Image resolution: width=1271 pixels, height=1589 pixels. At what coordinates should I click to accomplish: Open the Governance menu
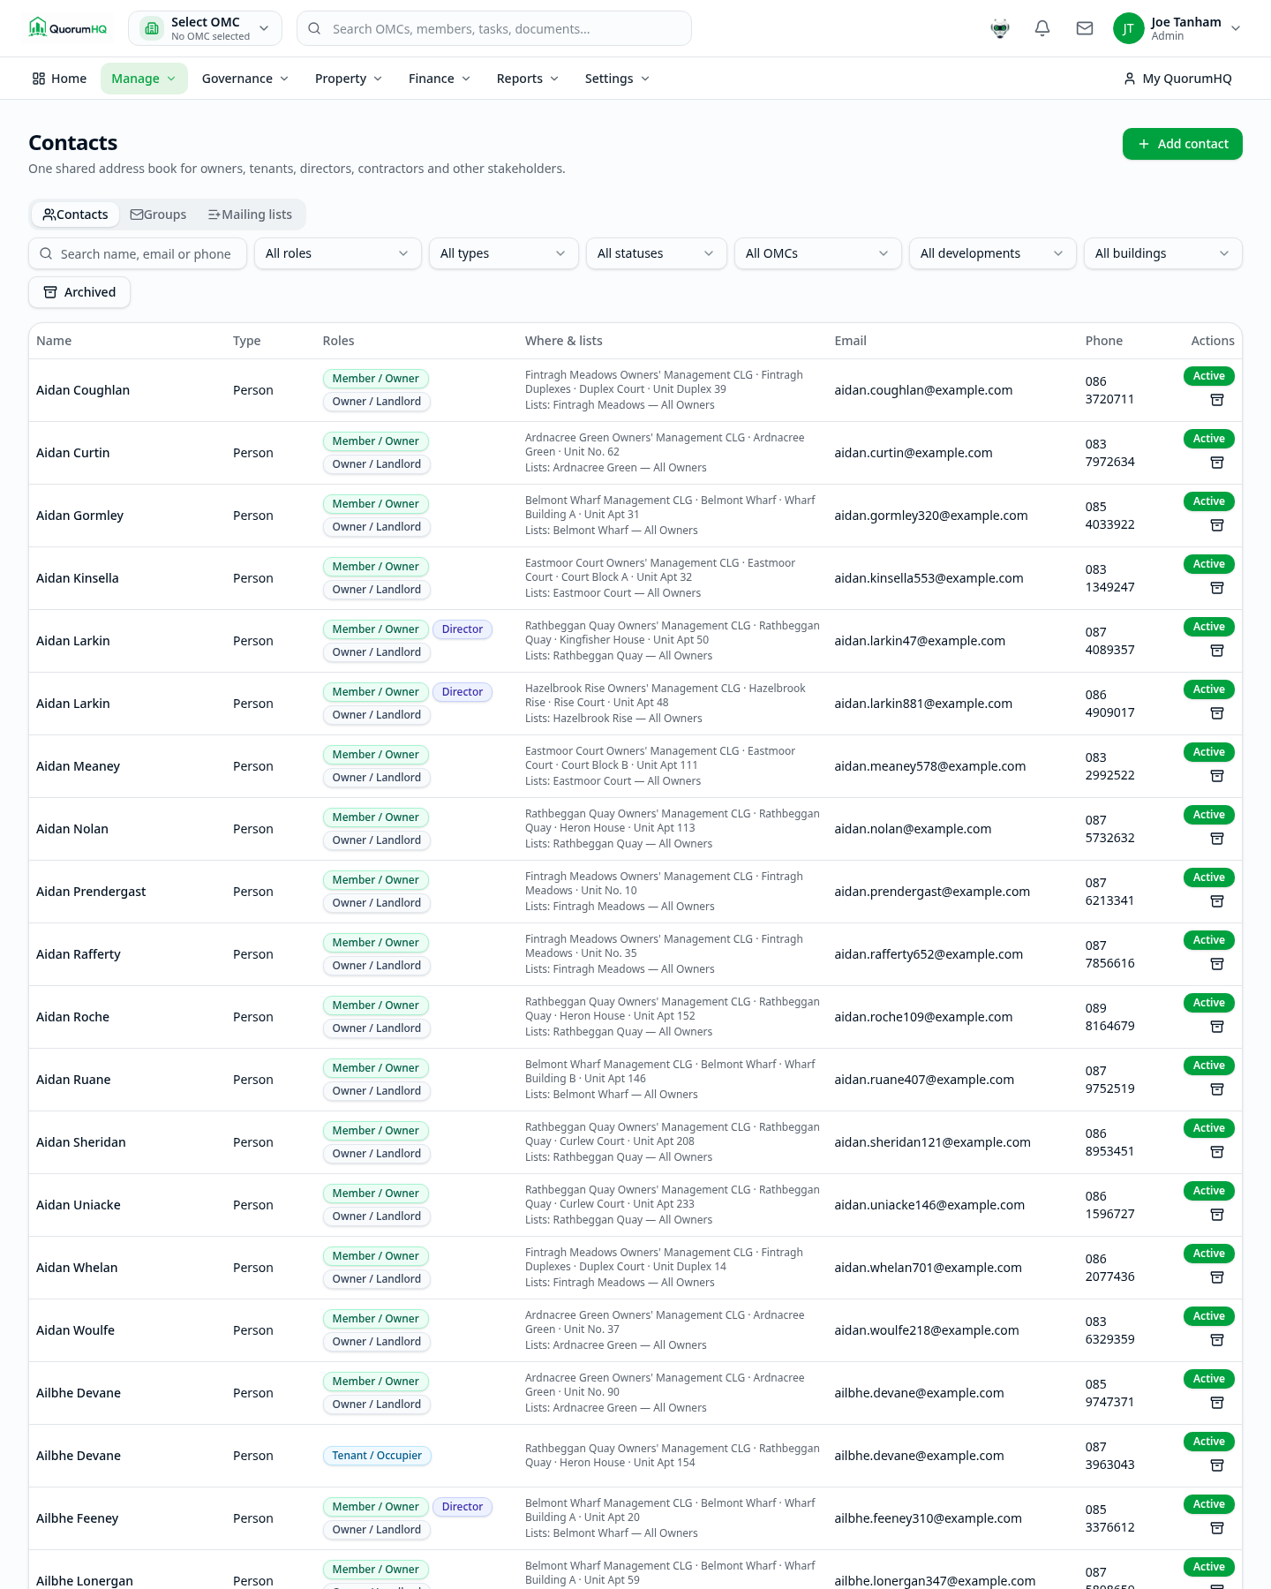pos(245,79)
